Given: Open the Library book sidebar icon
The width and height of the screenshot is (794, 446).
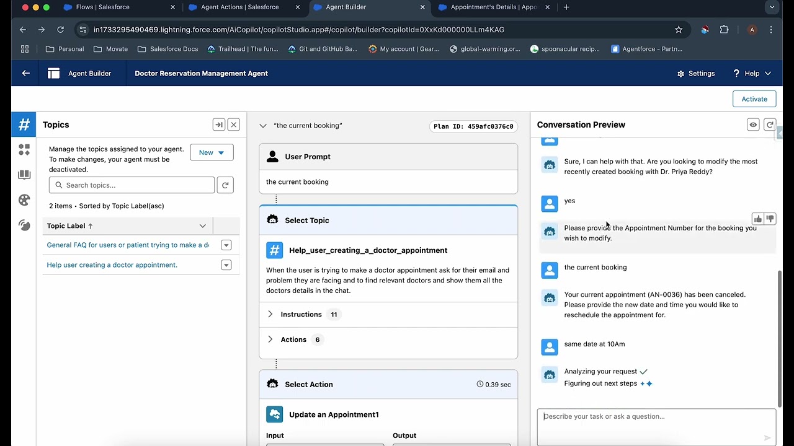Looking at the screenshot, I should (24, 175).
